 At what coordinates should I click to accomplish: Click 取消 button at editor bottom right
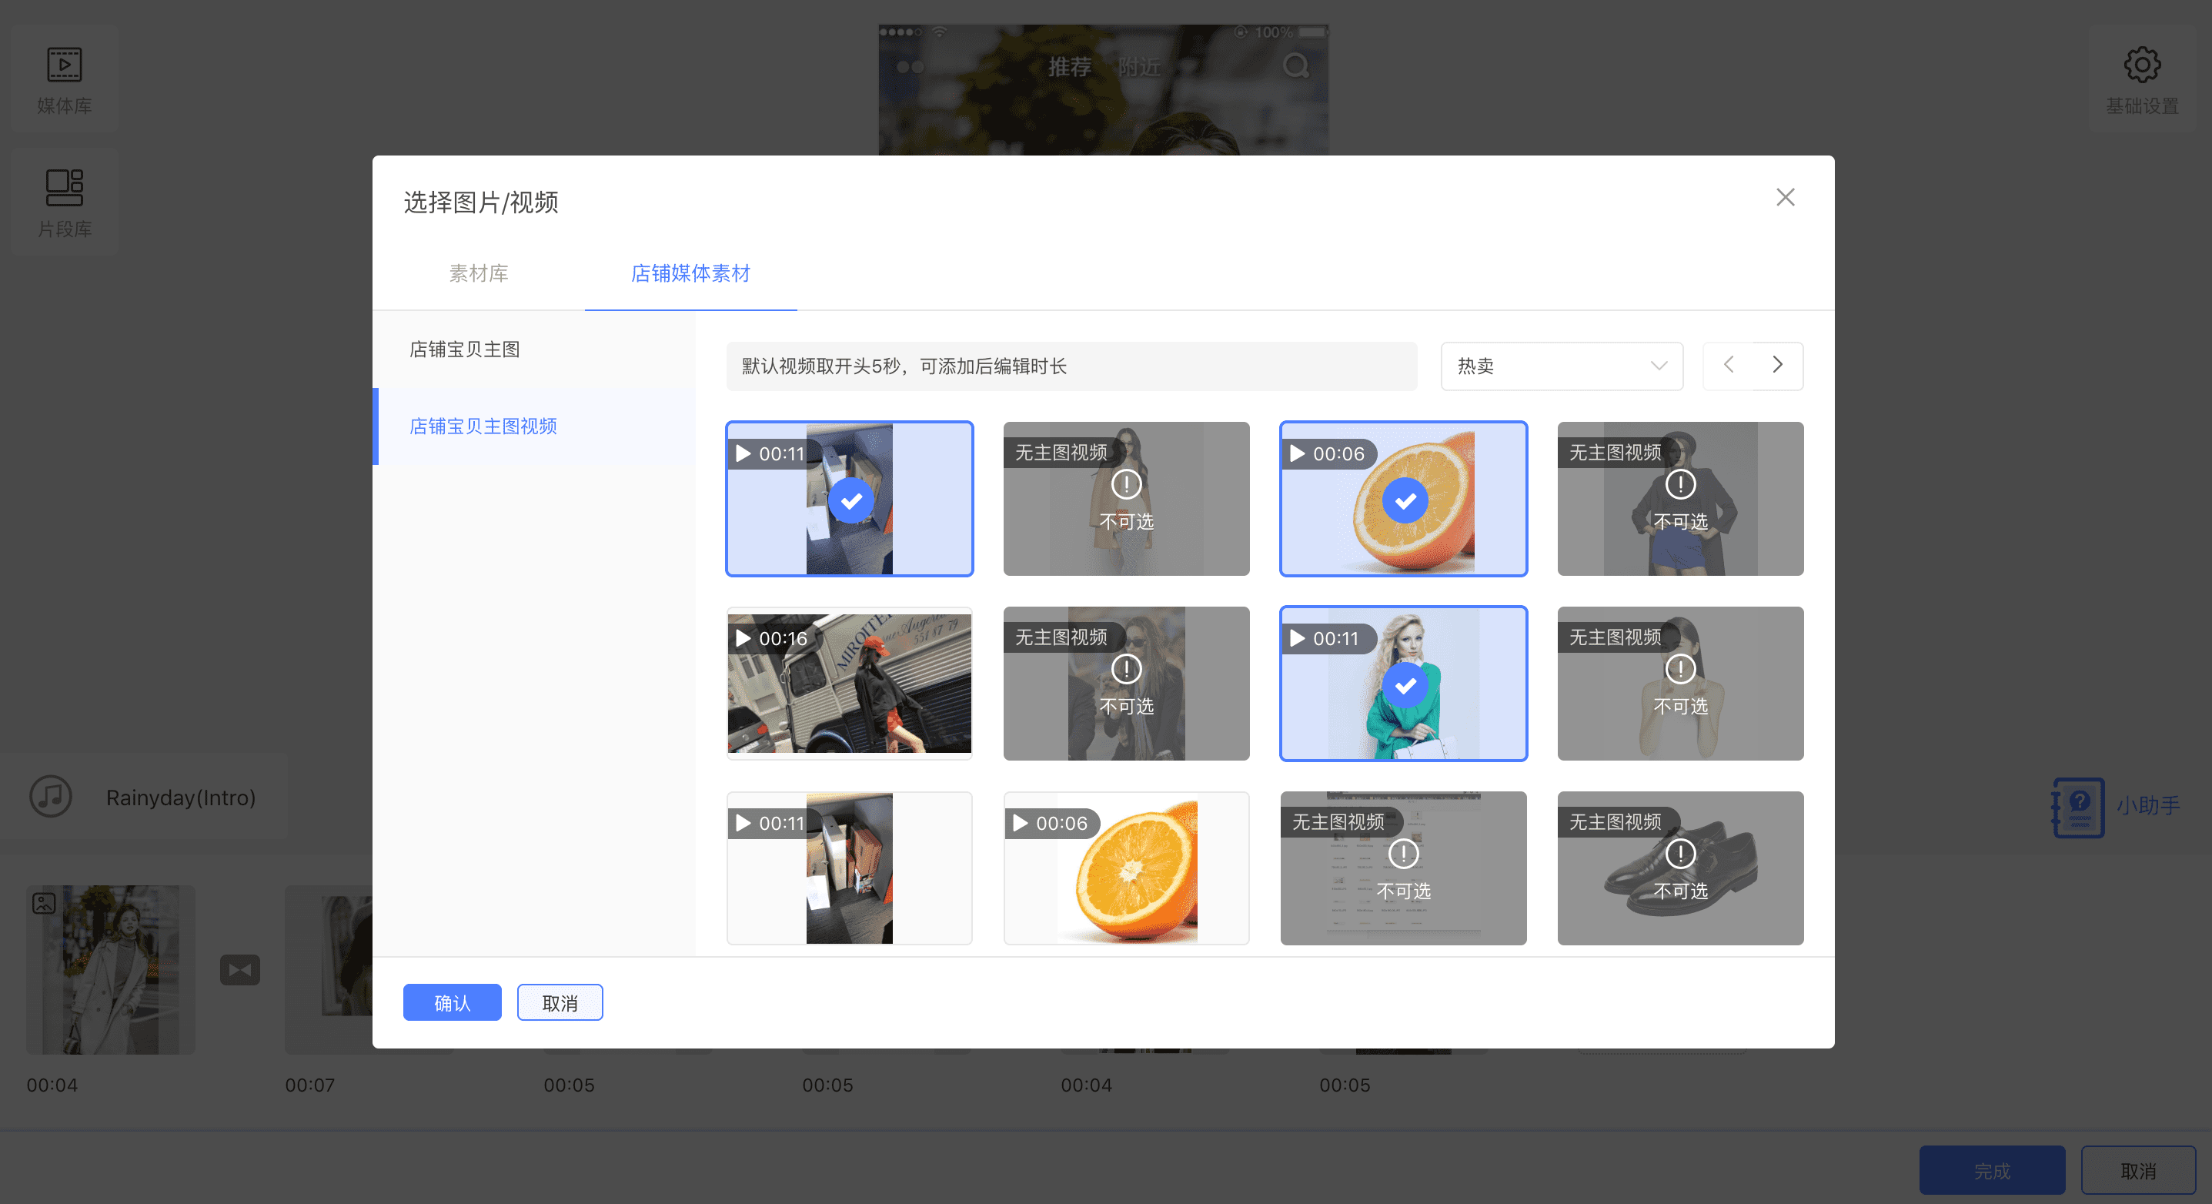(x=2138, y=1170)
